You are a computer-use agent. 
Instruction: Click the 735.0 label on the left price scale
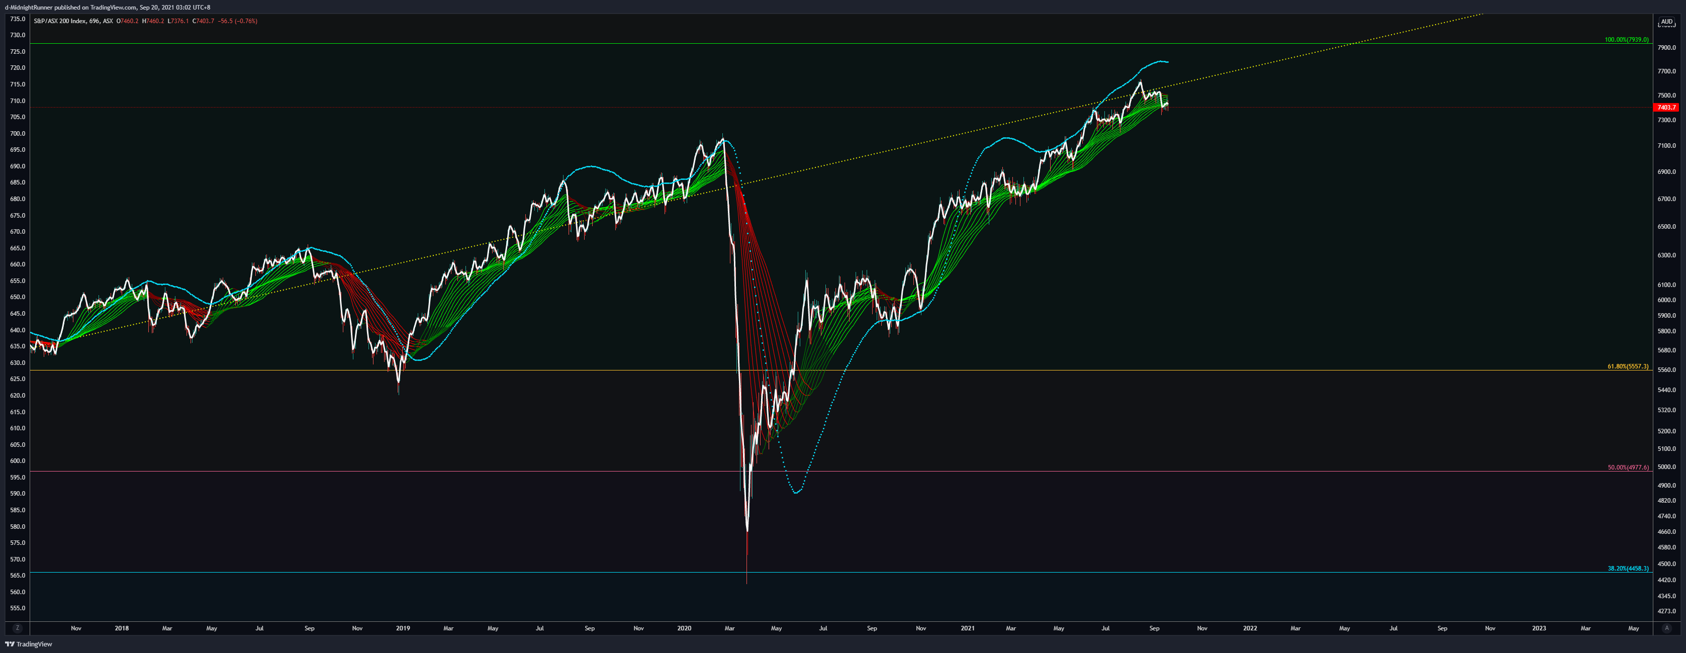18,19
